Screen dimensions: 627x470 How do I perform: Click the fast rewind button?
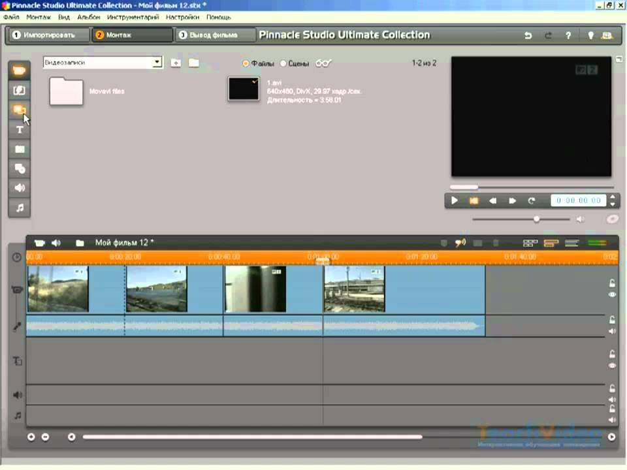tap(492, 200)
